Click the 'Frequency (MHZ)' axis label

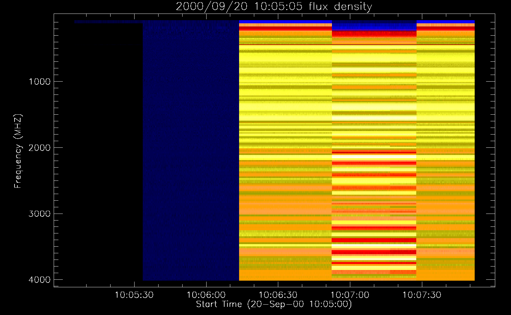[x=18, y=151]
